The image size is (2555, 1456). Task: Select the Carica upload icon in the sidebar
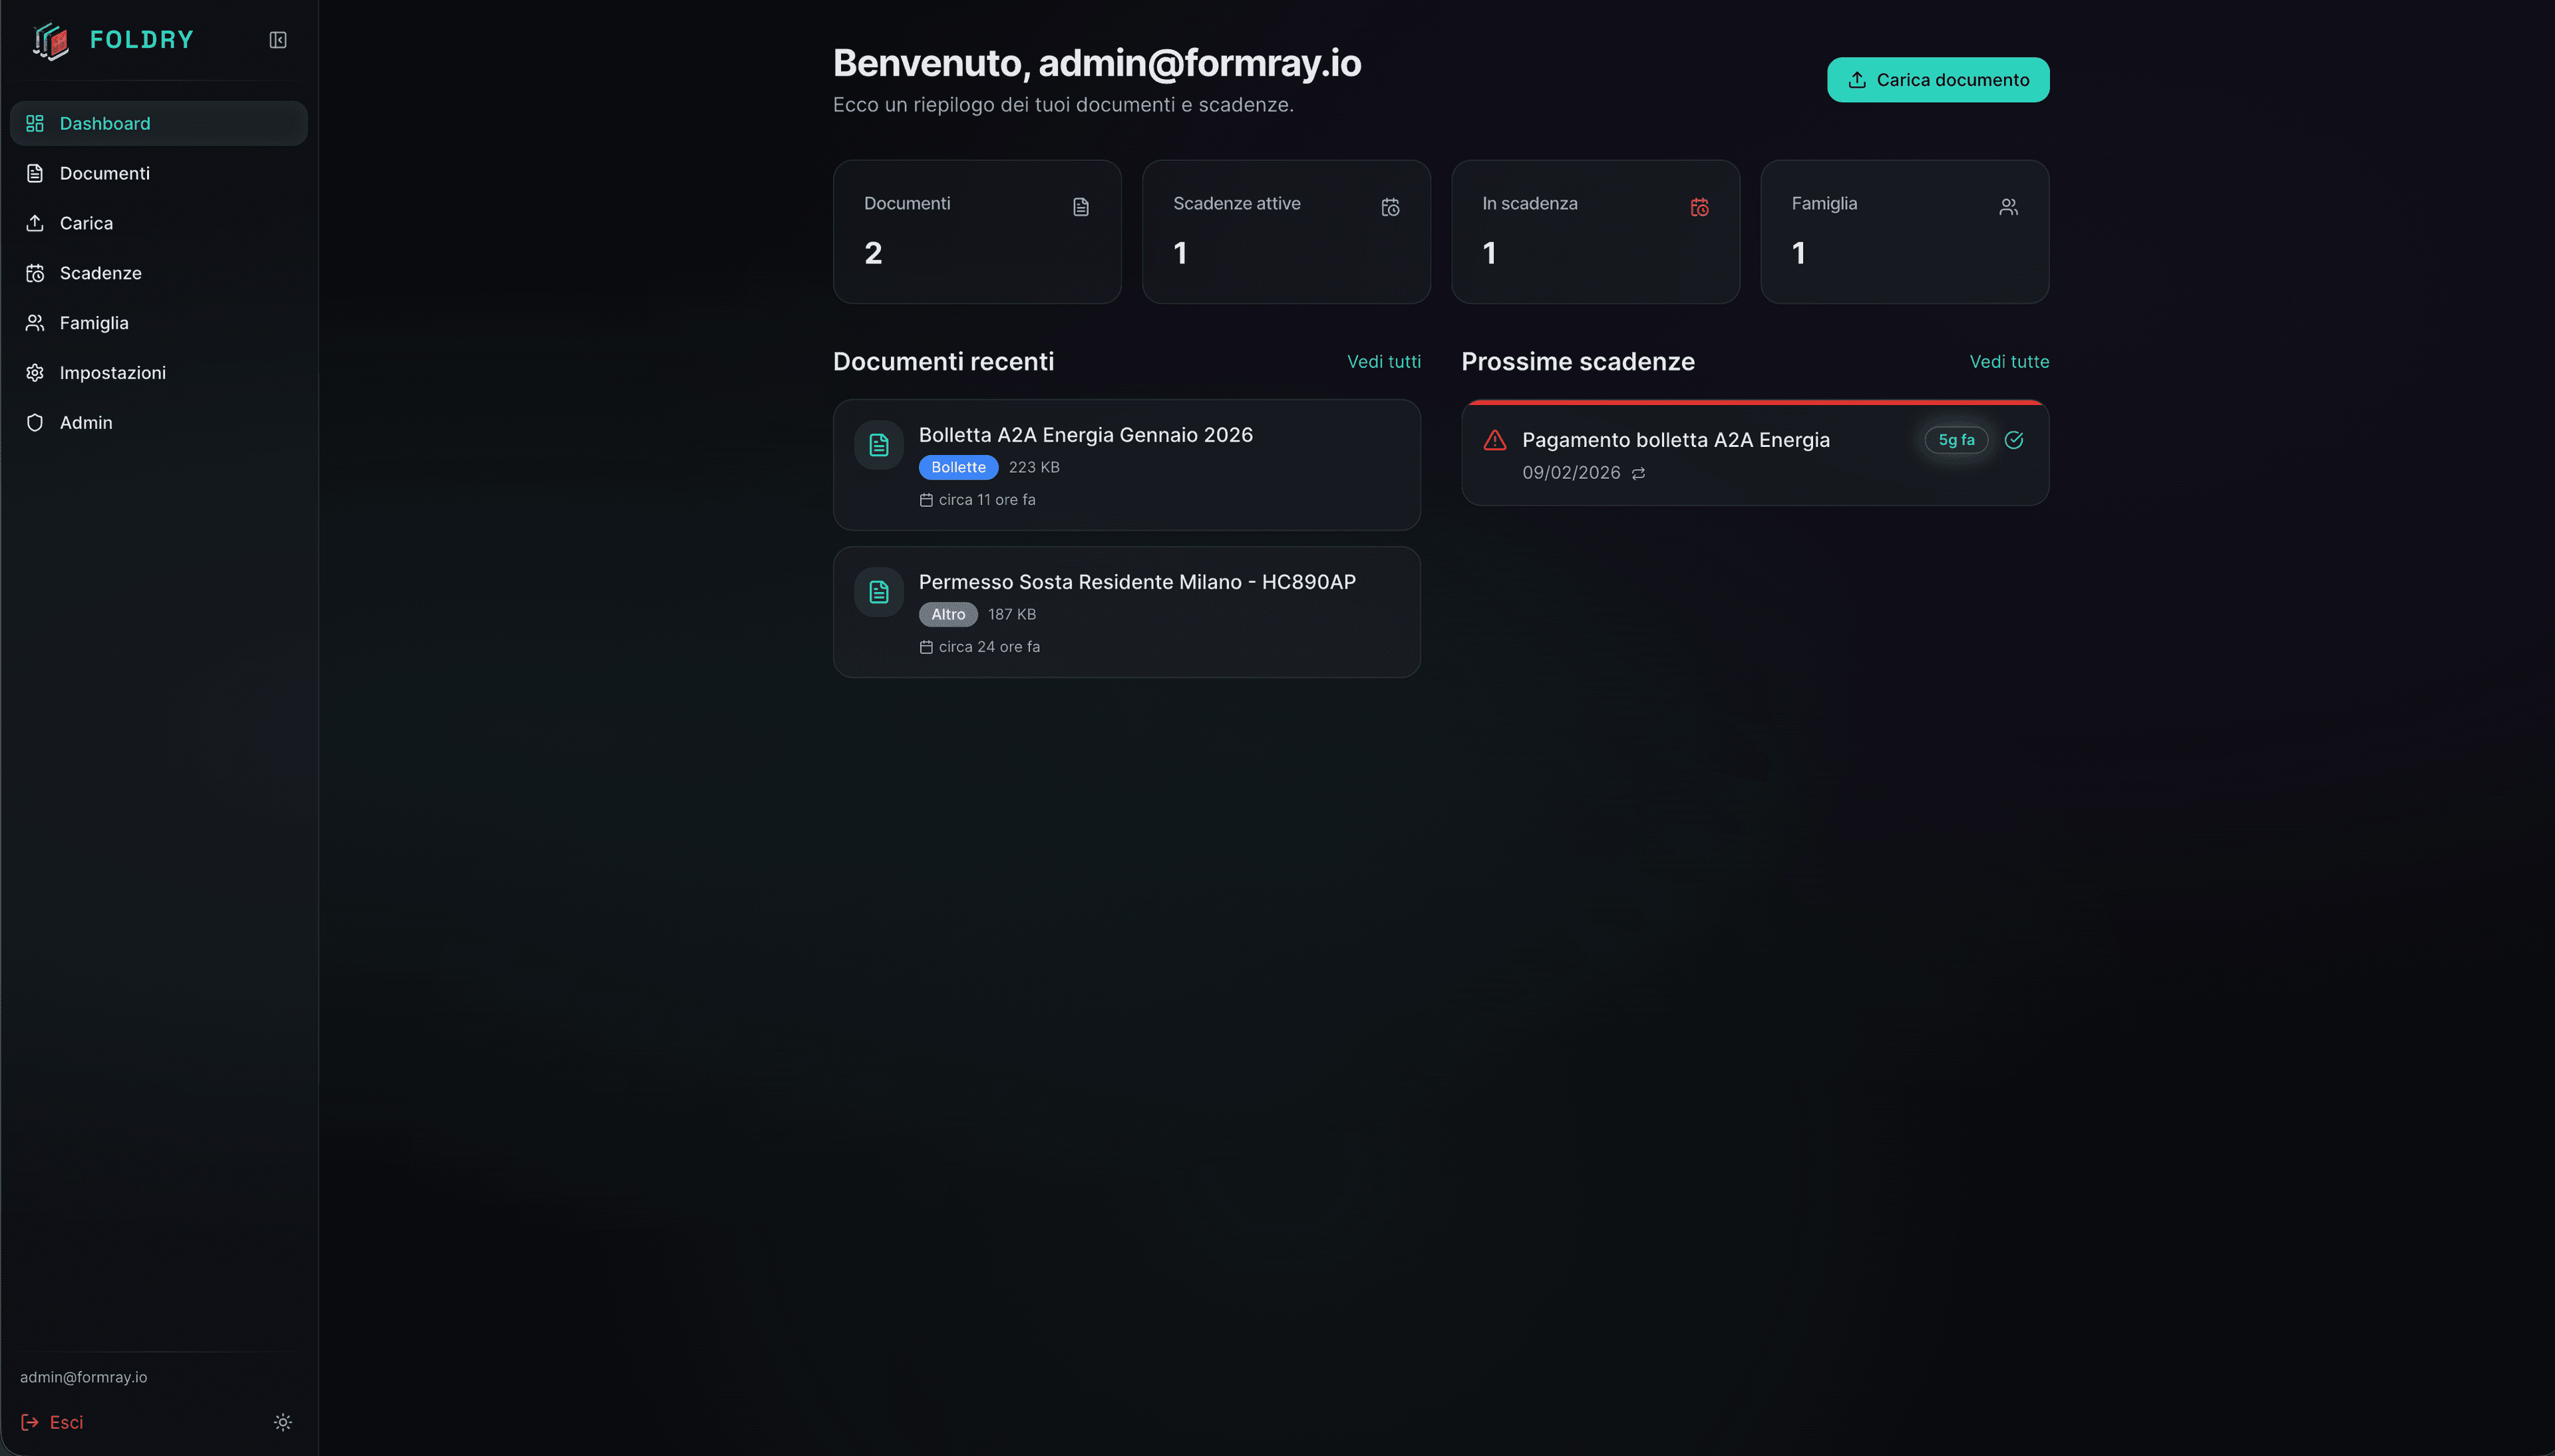[x=35, y=223]
